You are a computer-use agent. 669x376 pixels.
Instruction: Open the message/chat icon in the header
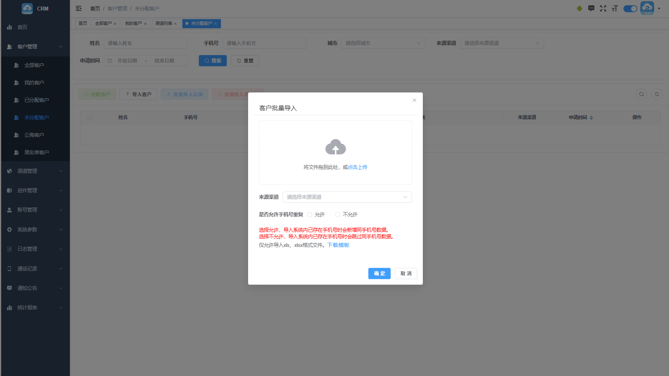click(591, 8)
